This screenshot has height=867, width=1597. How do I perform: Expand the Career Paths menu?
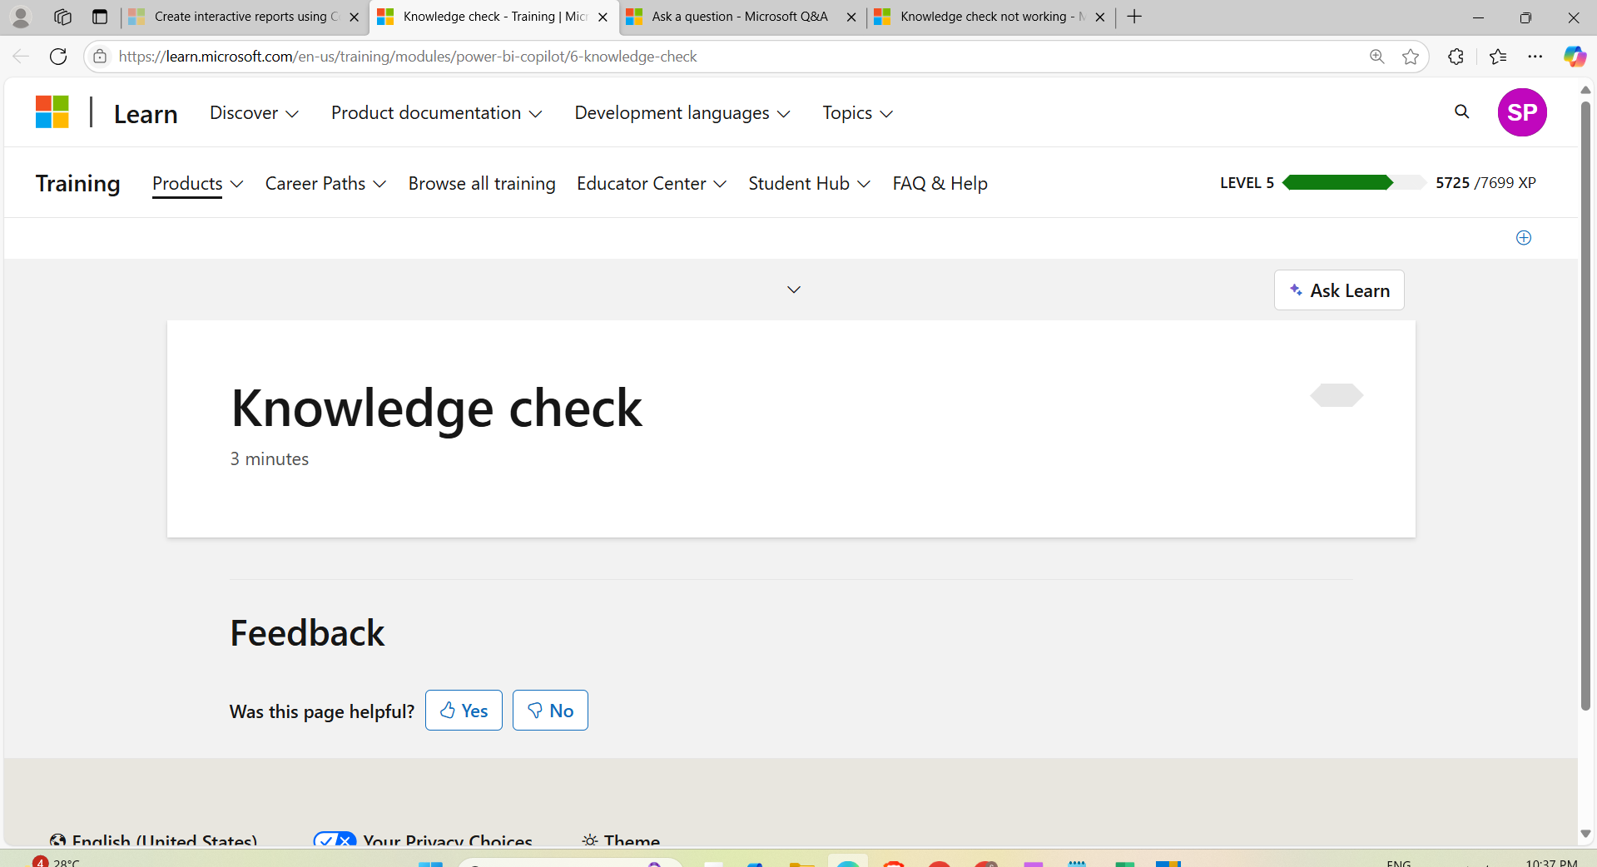point(325,184)
